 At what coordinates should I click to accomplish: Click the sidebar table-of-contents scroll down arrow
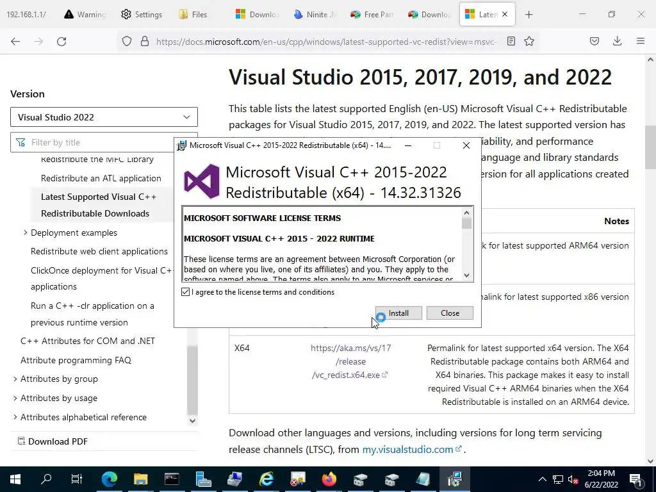(x=192, y=421)
